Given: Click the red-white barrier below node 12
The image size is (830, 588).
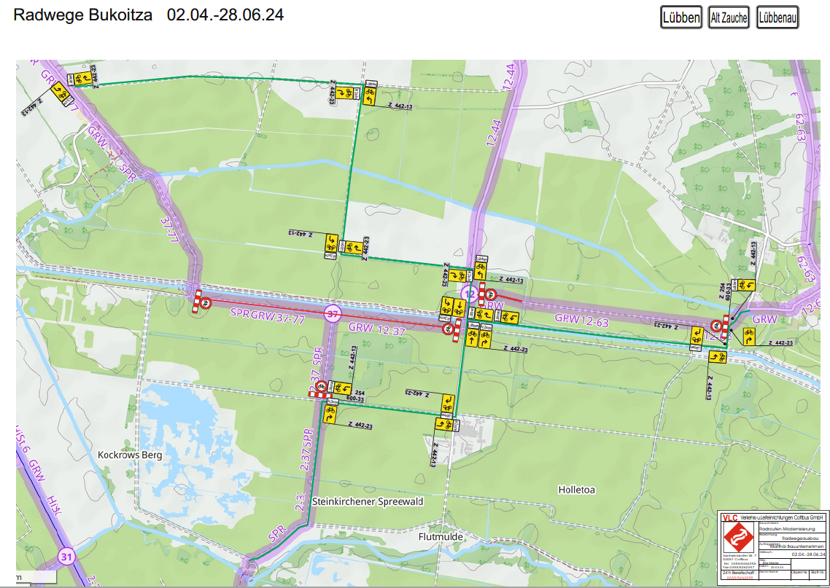Looking at the screenshot, I should [x=458, y=329].
